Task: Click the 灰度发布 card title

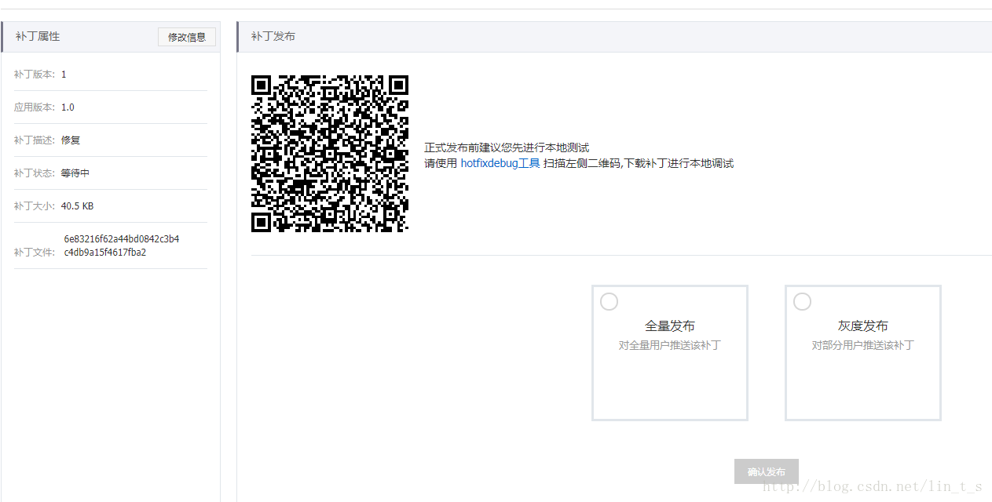Action: pyautogui.click(x=863, y=326)
